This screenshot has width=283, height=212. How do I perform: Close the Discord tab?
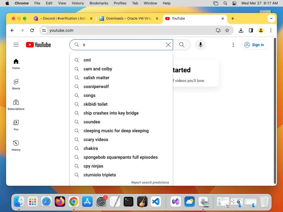(x=91, y=18)
